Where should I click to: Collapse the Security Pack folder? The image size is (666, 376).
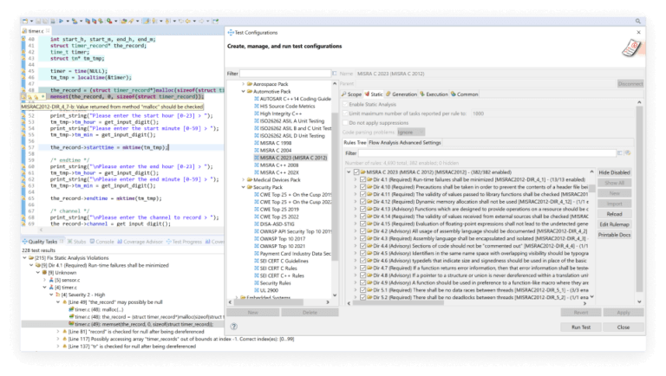point(244,187)
